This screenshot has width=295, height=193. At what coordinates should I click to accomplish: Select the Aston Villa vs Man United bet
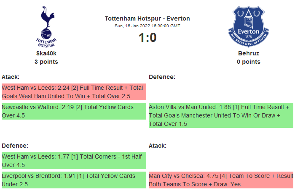point(221,115)
